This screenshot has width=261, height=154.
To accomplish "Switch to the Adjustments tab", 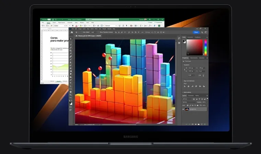I will point(194,58).
